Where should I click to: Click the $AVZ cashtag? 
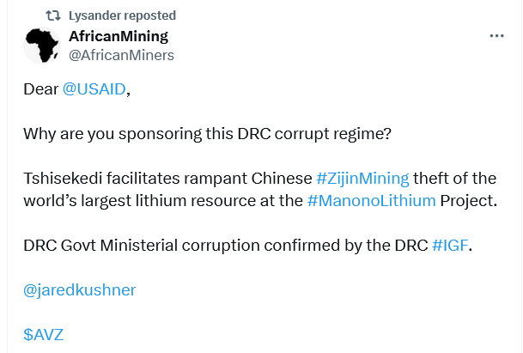pos(43,334)
